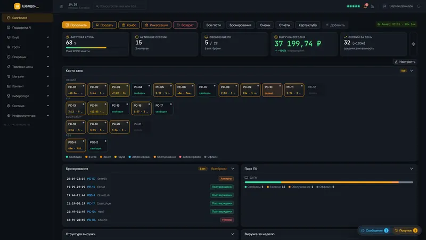Click the Забронирован legend dot
The image size is (426, 240).
(129, 157)
